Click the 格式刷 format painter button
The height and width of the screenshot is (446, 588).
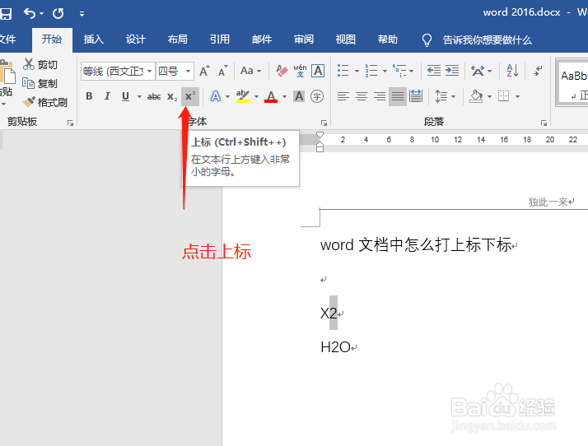45,102
